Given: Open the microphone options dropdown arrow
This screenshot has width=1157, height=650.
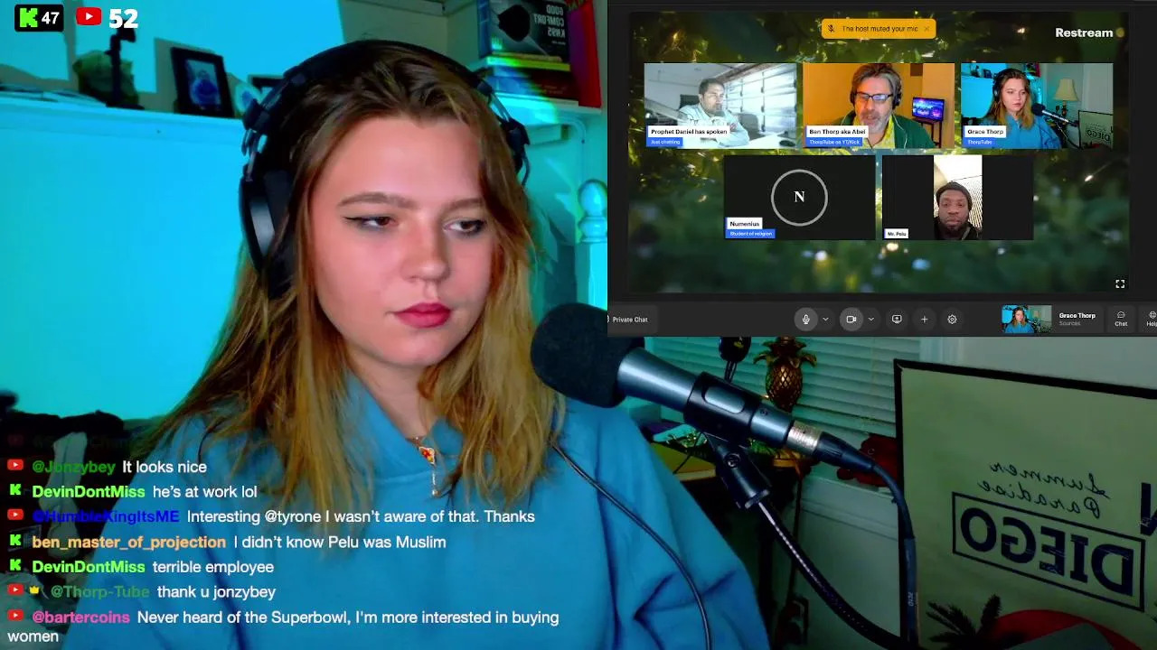Looking at the screenshot, I should pos(825,319).
